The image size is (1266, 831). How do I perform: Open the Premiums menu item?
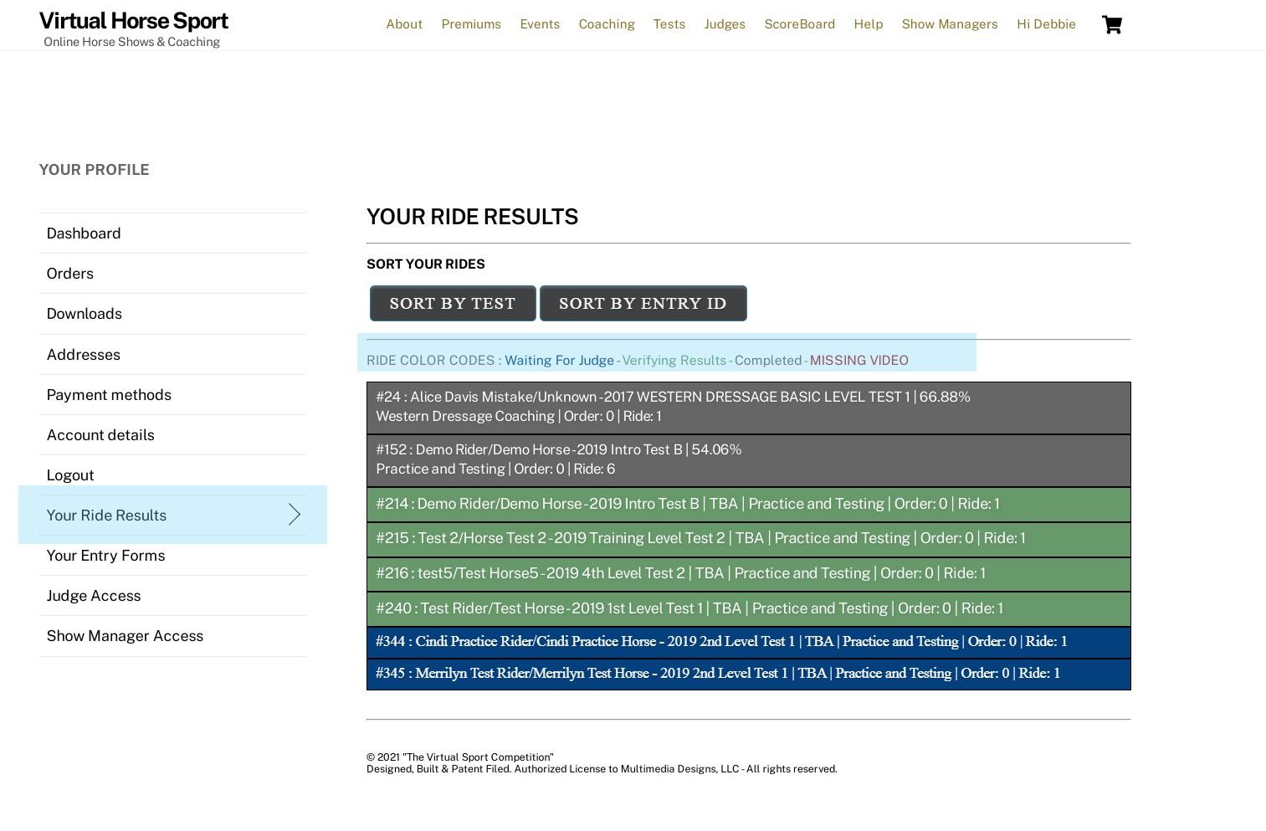[470, 24]
